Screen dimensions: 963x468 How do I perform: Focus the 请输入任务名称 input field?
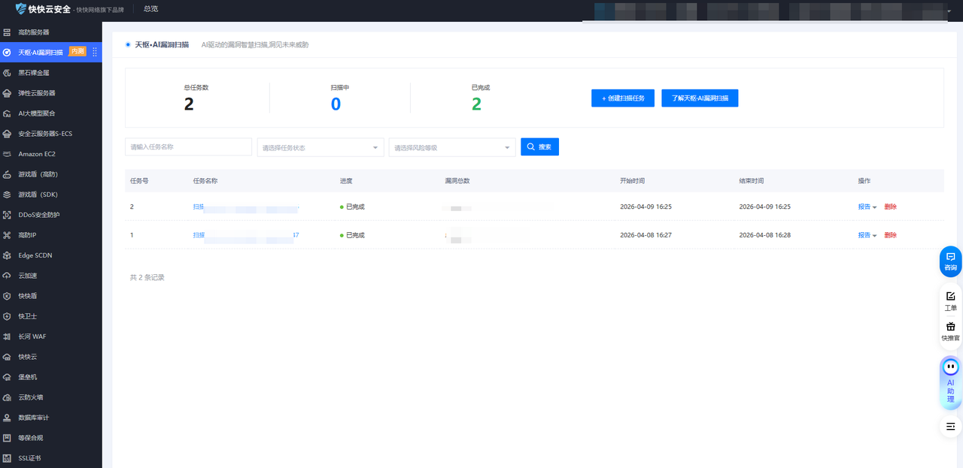(x=188, y=147)
